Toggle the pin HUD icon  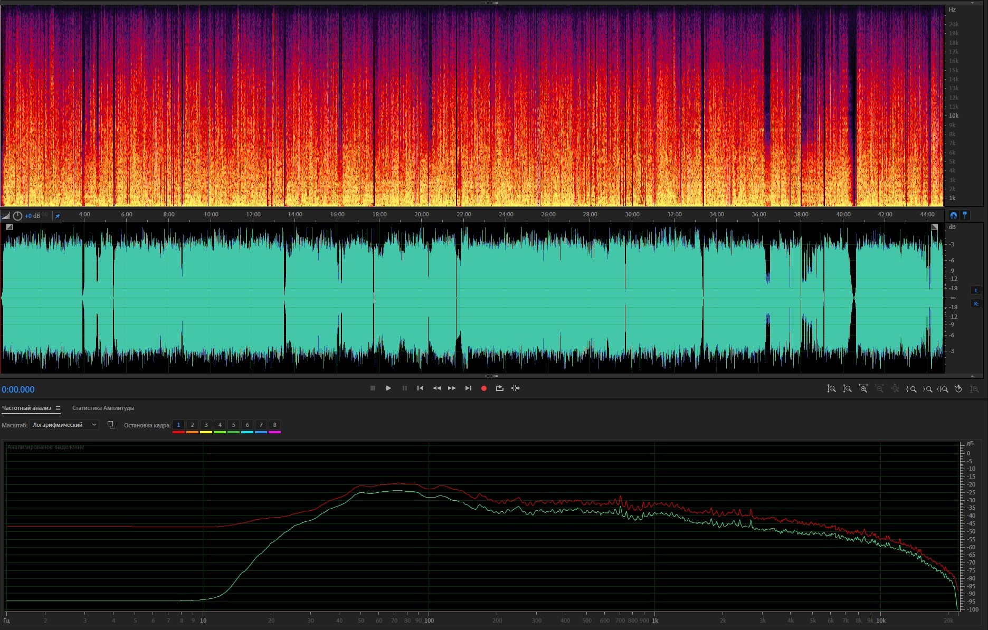58,216
